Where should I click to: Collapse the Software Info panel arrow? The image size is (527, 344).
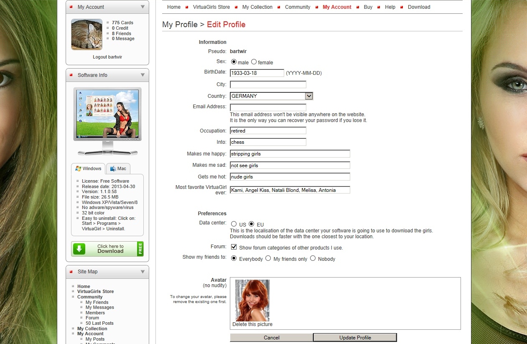[x=143, y=75]
